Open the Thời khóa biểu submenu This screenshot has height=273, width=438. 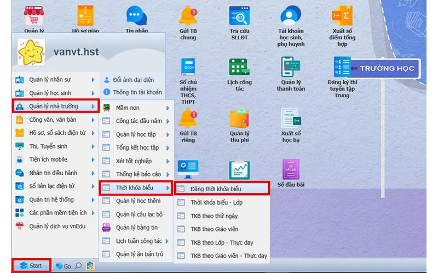click(136, 188)
